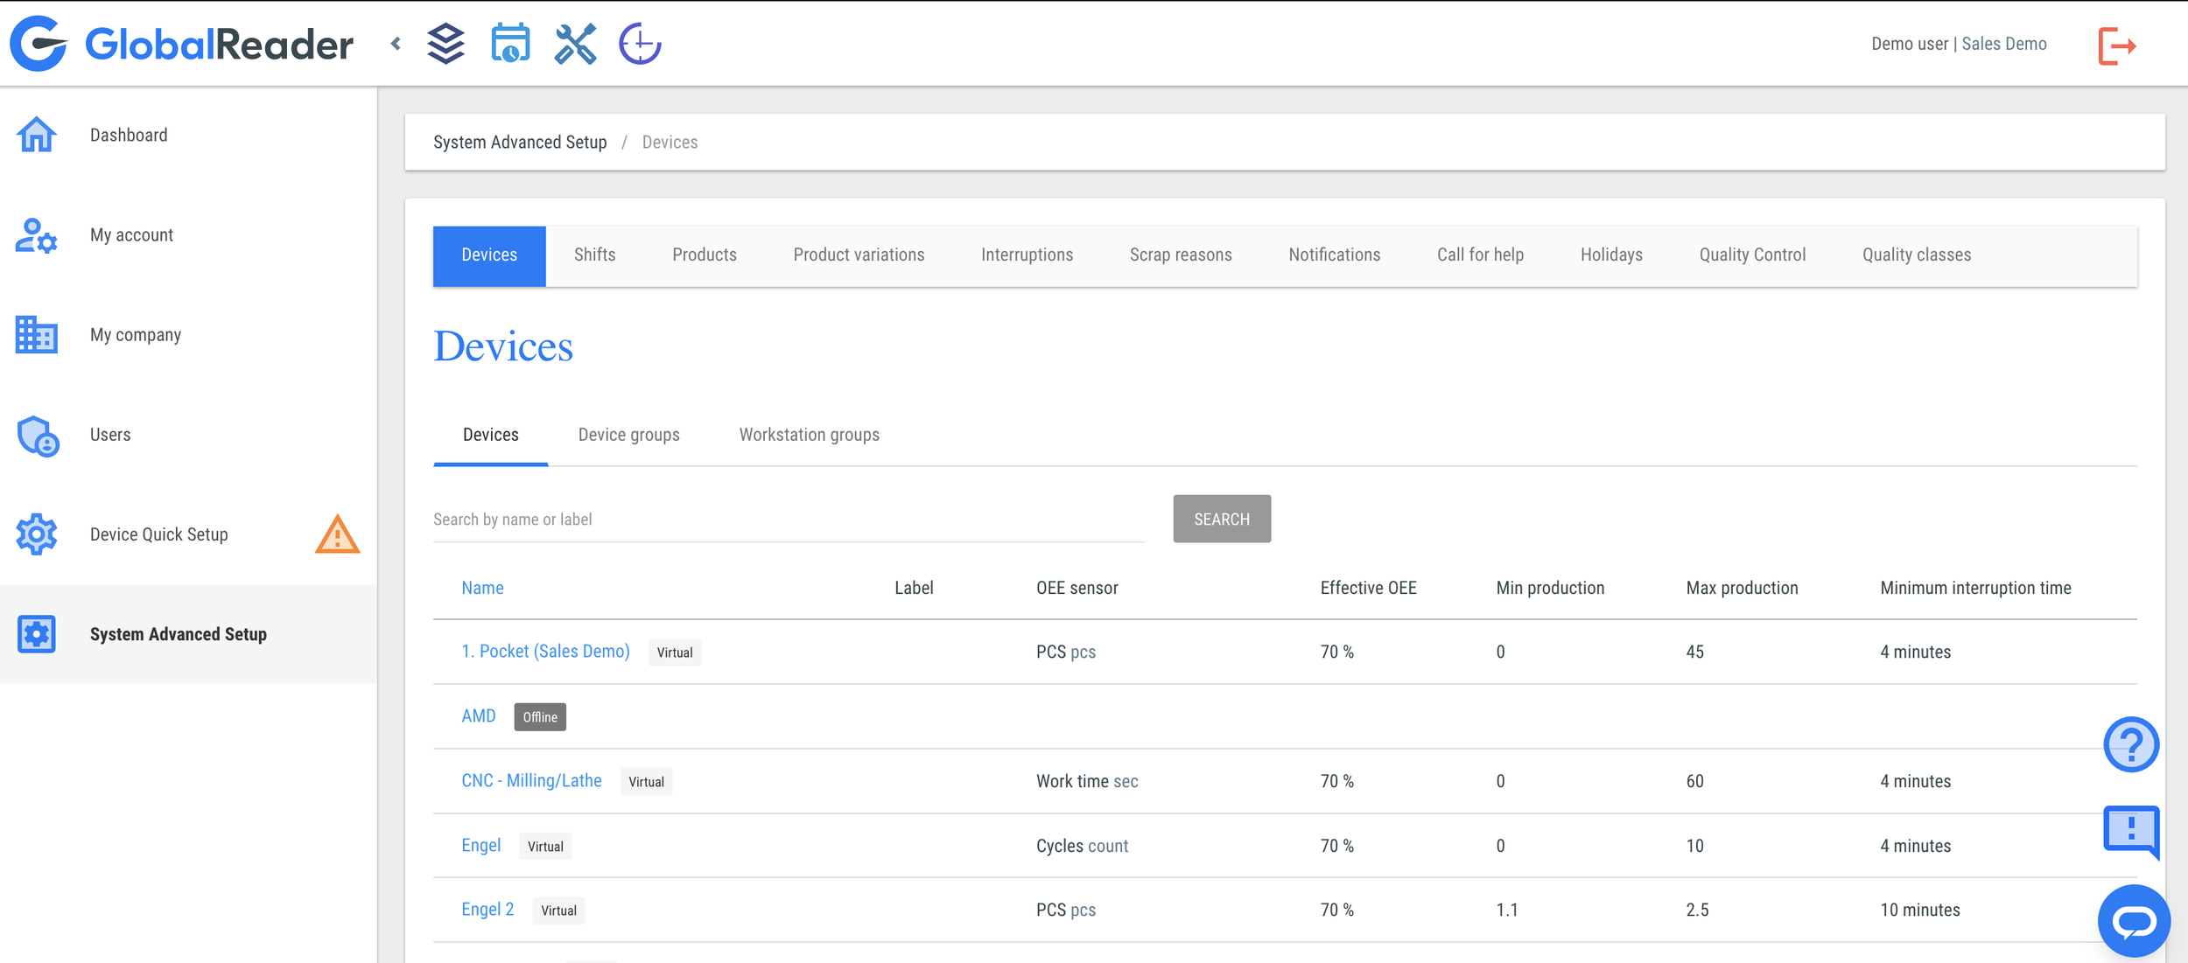Select the Device groups sub-tab
The width and height of the screenshot is (2188, 963).
point(628,435)
